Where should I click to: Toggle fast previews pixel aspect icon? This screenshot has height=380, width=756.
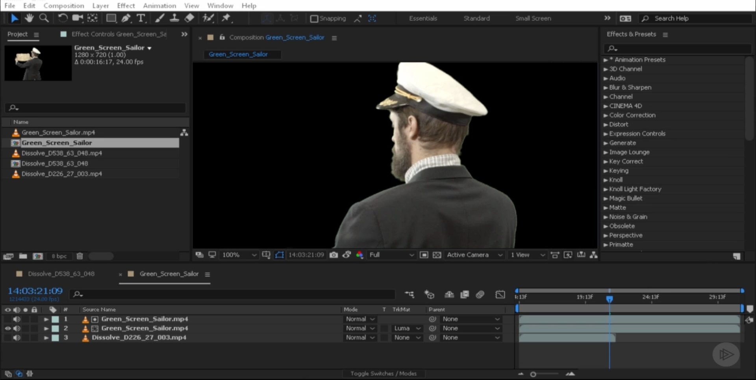click(x=568, y=255)
